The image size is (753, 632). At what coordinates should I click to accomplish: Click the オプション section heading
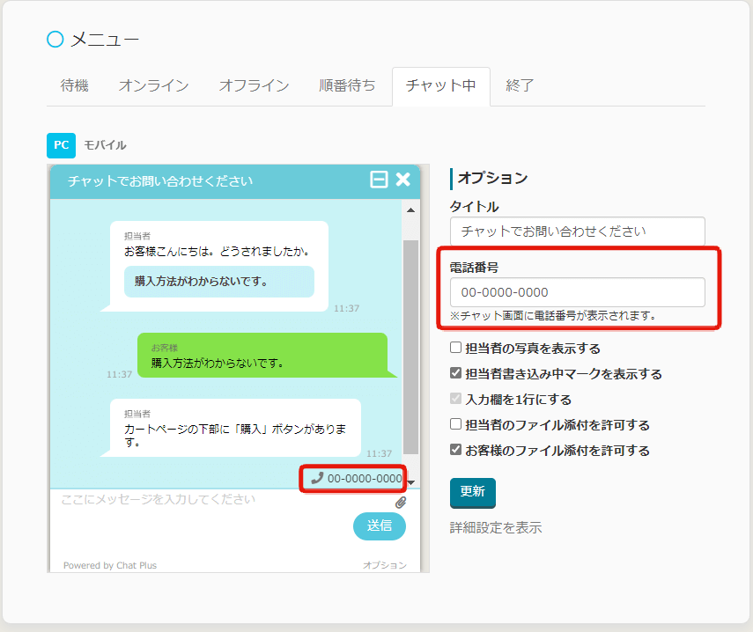click(492, 178)
